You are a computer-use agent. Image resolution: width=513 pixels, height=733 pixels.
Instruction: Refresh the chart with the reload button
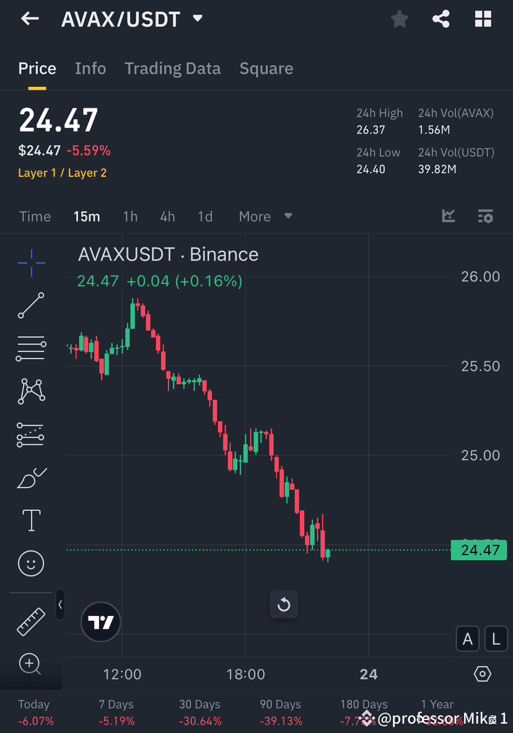pos(284,604)
